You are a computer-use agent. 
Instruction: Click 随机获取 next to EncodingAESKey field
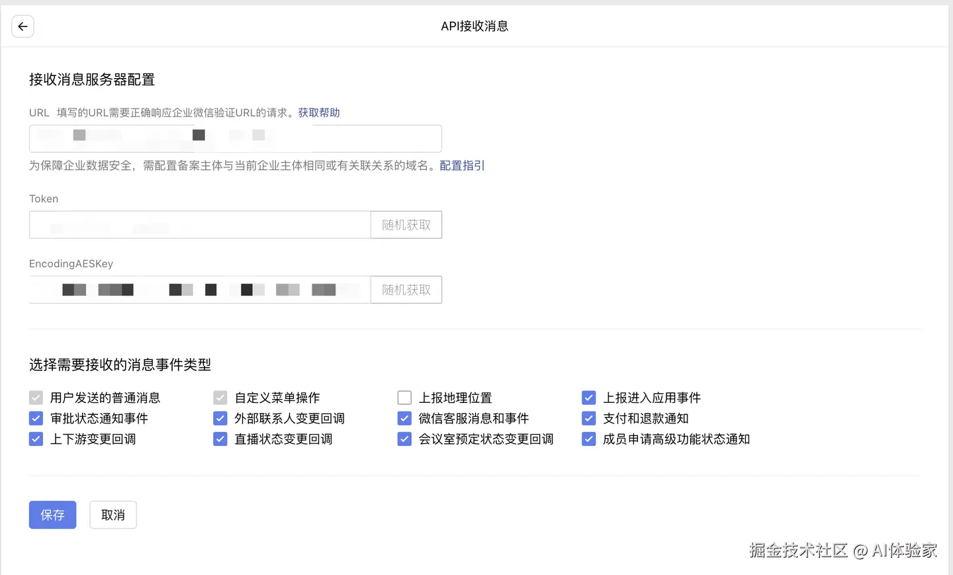tap(406, 289)
